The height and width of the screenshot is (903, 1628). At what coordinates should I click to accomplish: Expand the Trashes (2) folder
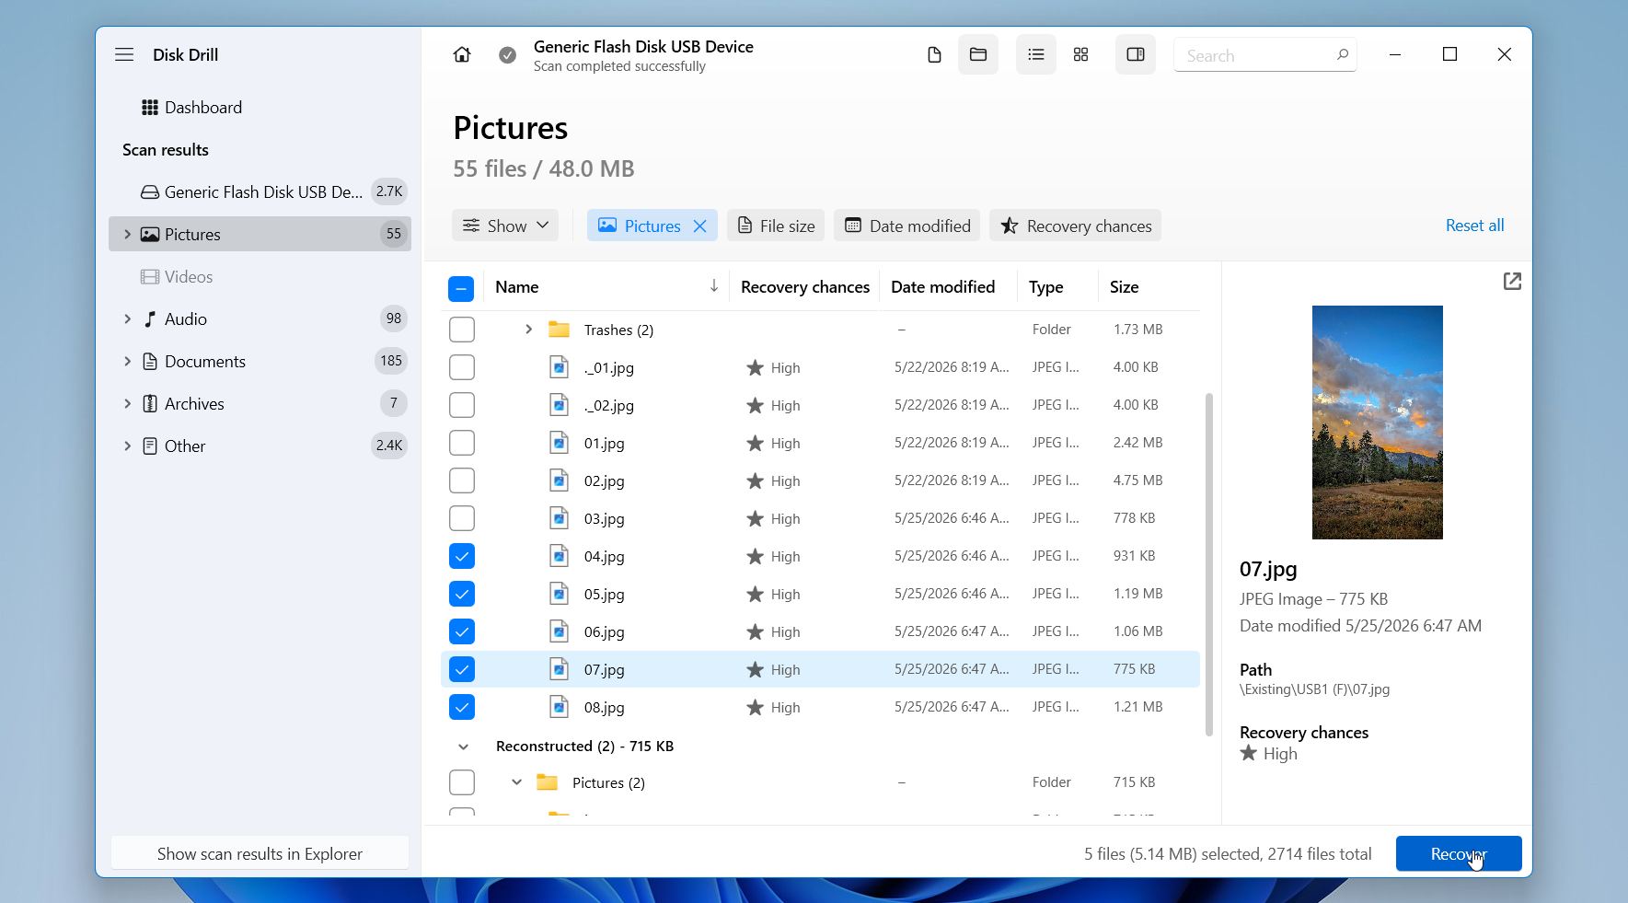pyautogui.click(x=528, y=330)
